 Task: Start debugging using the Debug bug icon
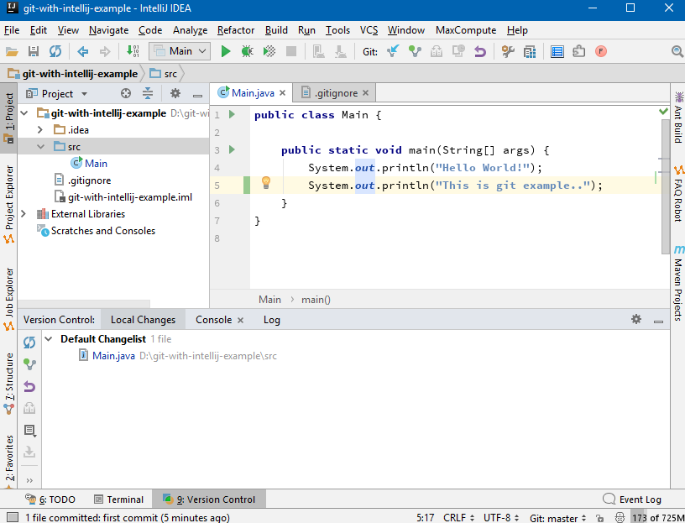[245, 50]
